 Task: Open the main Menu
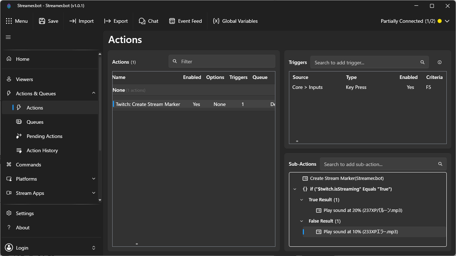[17, 21]
